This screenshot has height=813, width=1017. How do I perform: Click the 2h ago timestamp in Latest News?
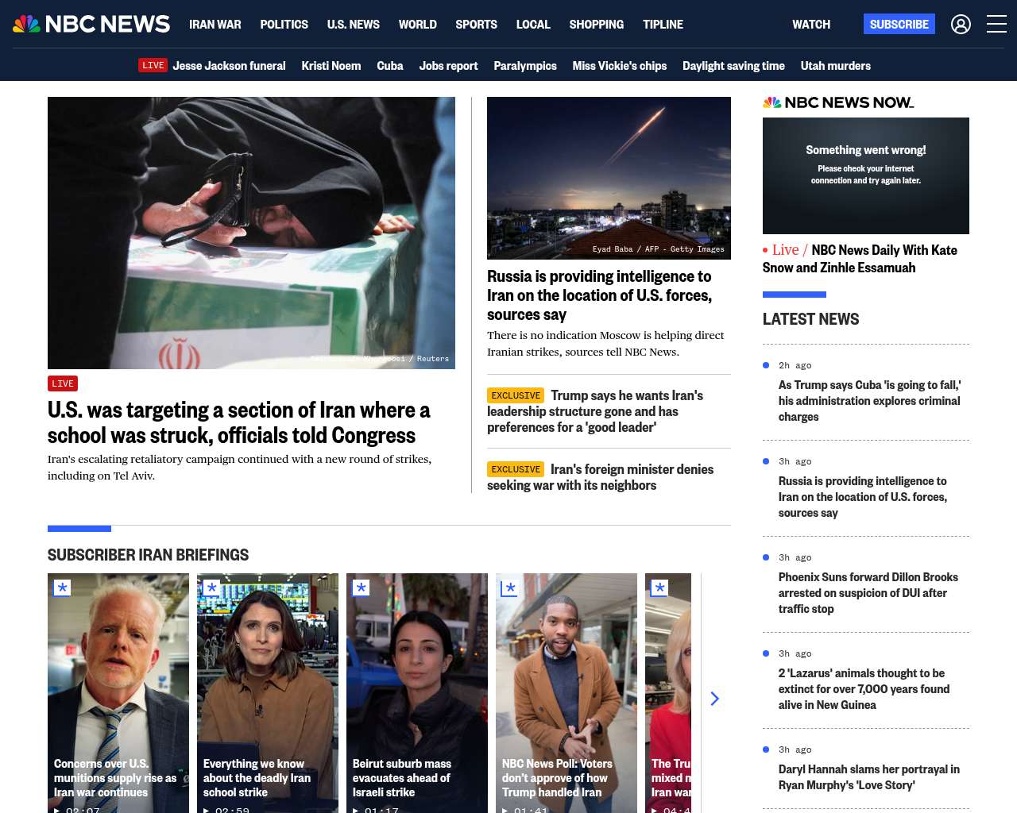pyautogui.click(x=795, y=365)
